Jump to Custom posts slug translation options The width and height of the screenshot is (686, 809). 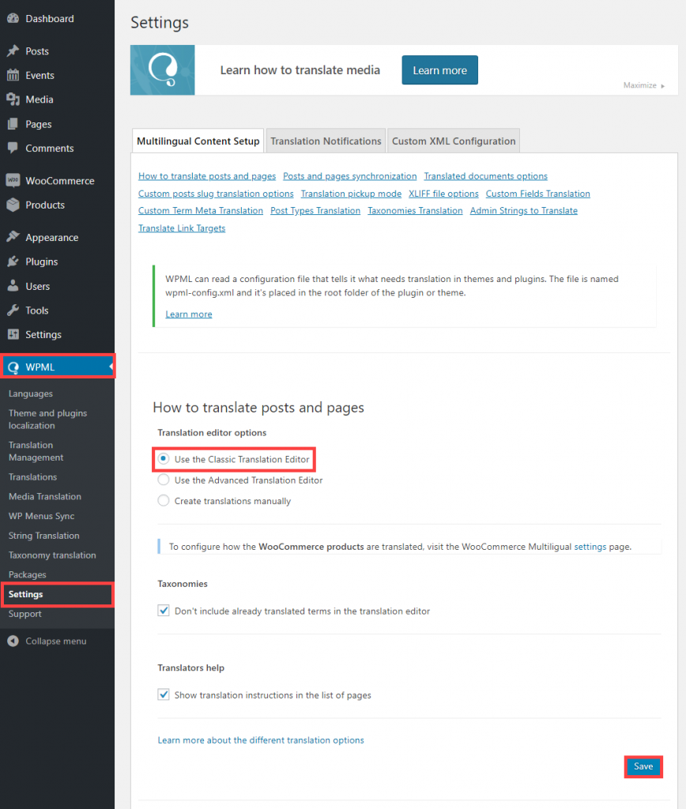pos(216,194)
